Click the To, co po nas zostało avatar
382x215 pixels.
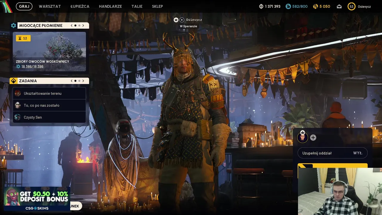[x=18, y=105]
